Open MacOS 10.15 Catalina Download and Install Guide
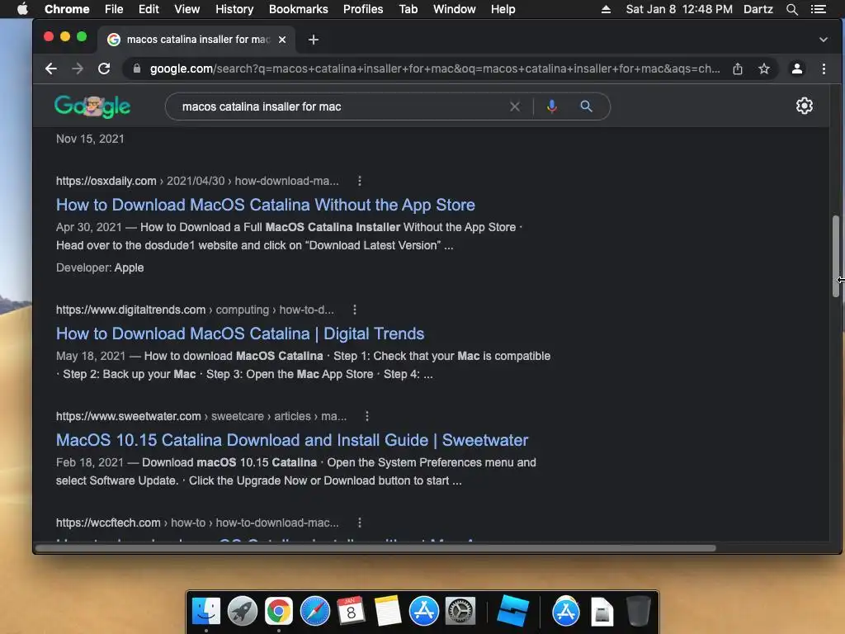845x634 pixels. pos(291,440)
